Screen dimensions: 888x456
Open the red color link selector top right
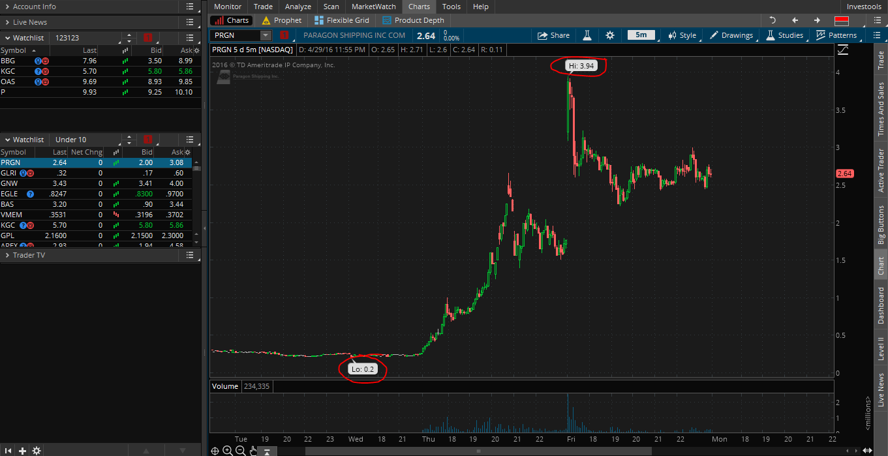(x=841, y=21)
